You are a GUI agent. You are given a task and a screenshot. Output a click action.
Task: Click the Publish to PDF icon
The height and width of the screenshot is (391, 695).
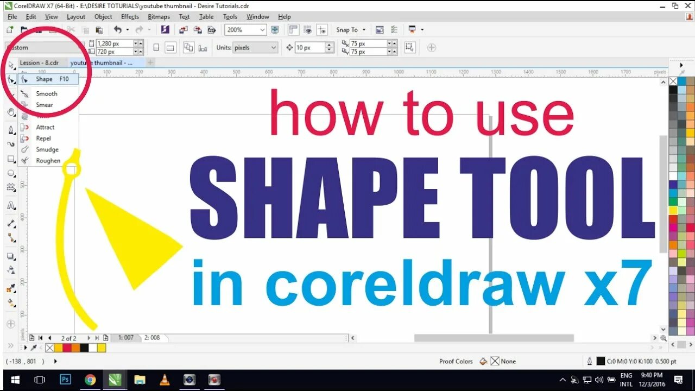[212, 30]
